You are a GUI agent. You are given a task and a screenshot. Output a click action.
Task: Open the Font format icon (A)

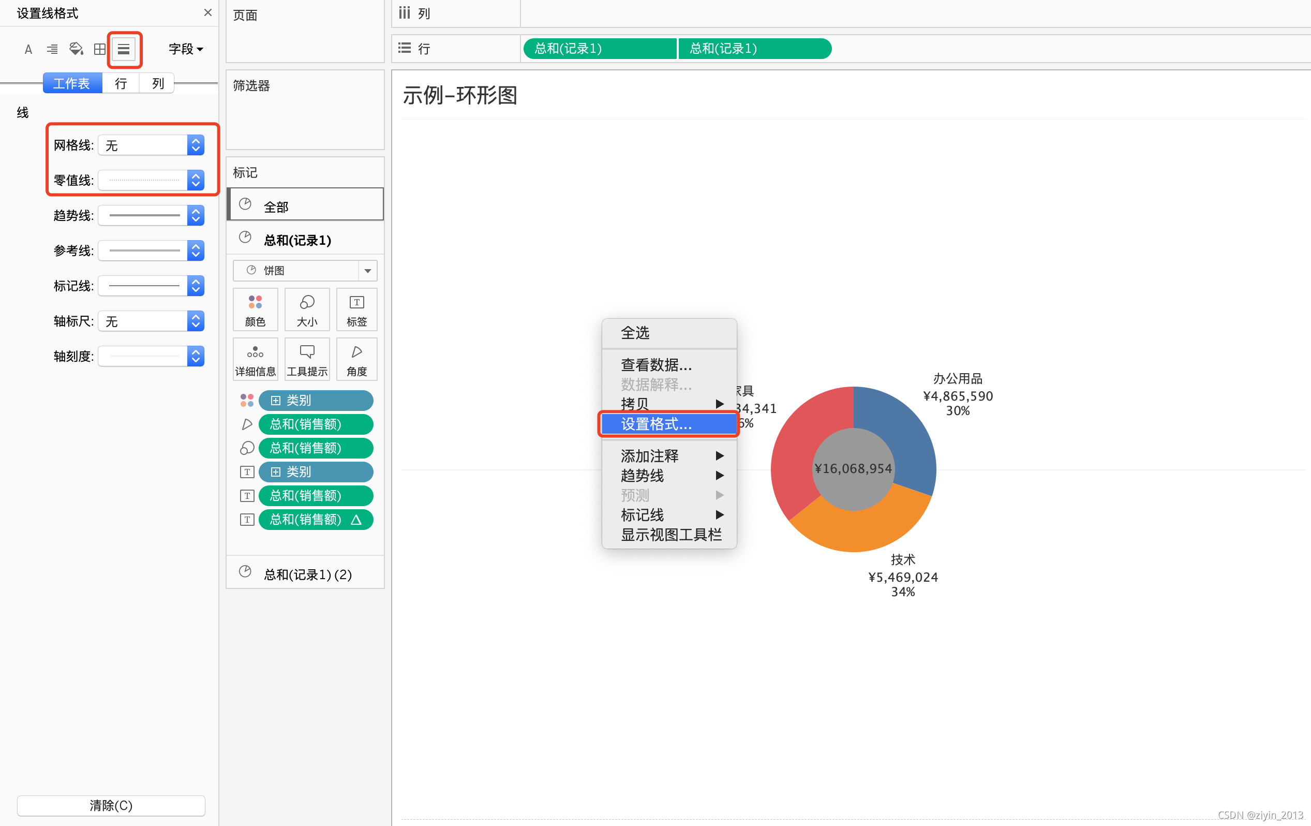pos(28,50)
